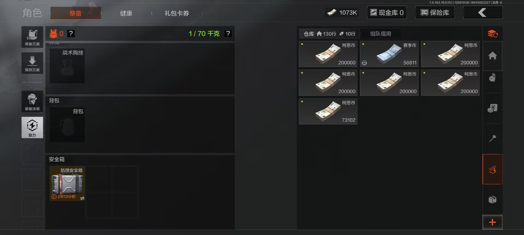This screenshot has height=235, width=524.
Task: Click the swap icon on 防弹安全箱
Action: (x=82, y=198)
